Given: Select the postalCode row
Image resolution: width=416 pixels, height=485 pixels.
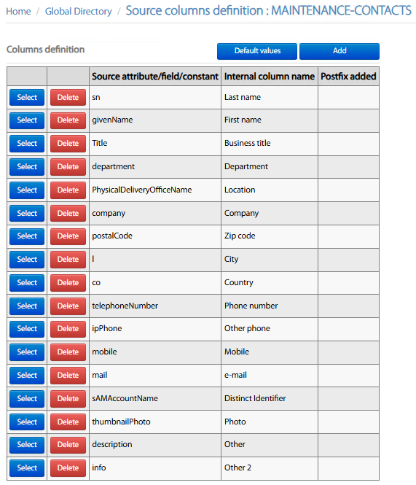Looking at the screenshot, I should click(x=27, y=236).
